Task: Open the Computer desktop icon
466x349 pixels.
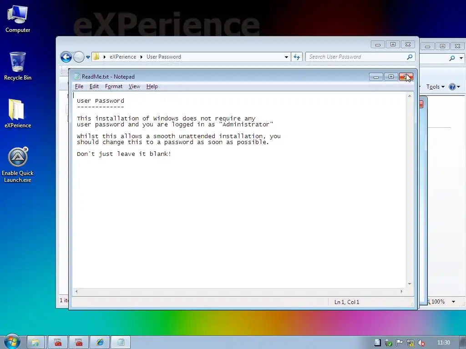Action: coord(18,19)
